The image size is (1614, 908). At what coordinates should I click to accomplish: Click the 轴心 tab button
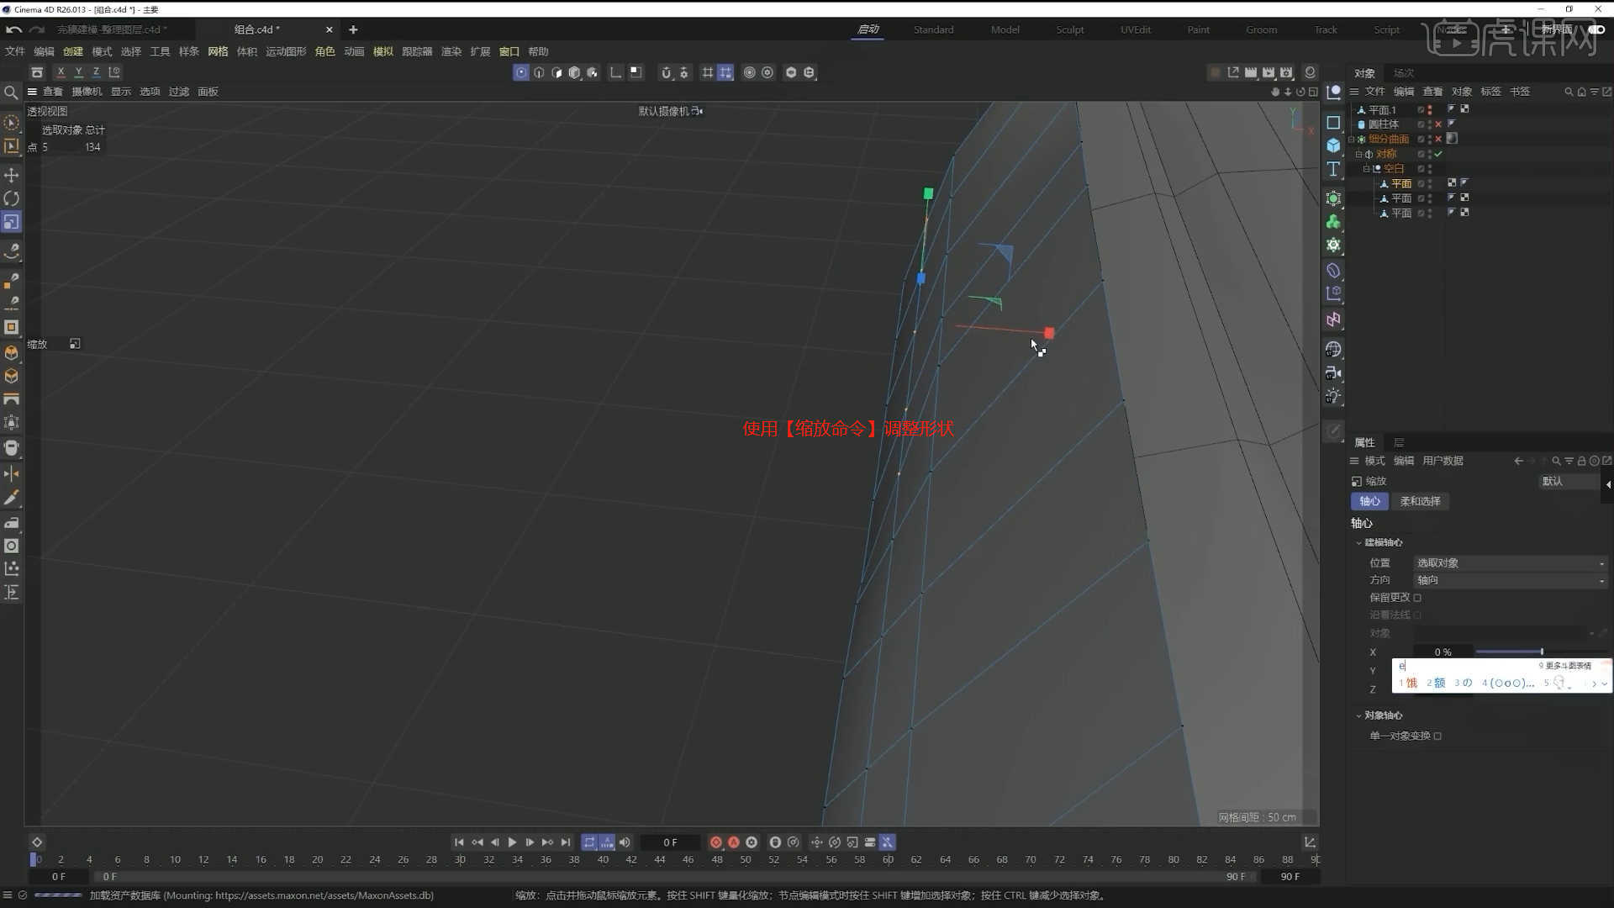coord(1369,501)
